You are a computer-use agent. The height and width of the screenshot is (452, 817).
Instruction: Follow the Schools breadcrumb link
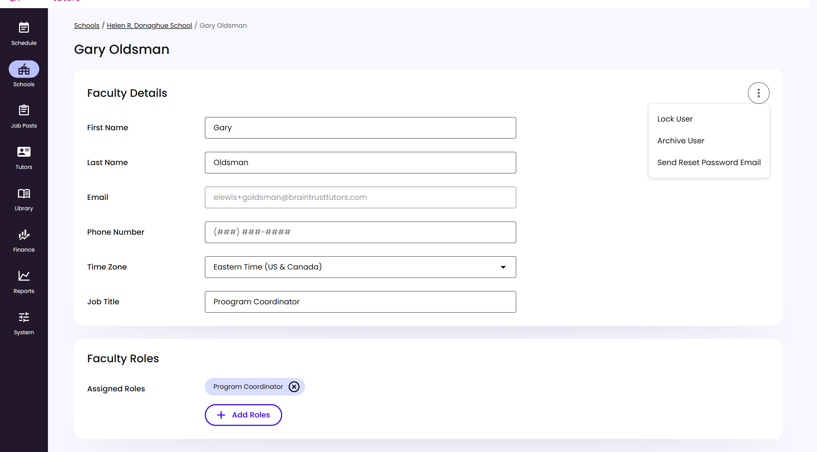tap(87, 25)
